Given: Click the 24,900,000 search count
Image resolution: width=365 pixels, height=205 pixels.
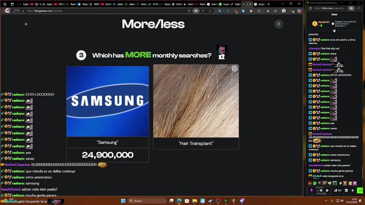Looking at the screenshot, I should 108,155.
